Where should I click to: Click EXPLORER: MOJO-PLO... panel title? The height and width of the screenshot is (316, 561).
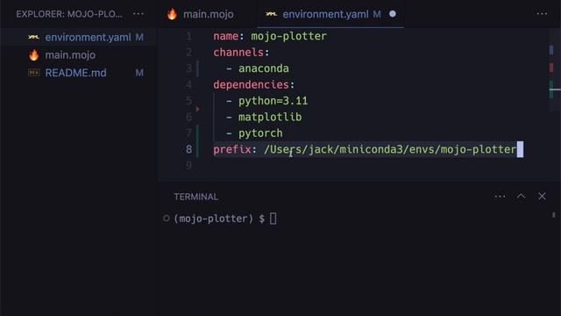69,14
